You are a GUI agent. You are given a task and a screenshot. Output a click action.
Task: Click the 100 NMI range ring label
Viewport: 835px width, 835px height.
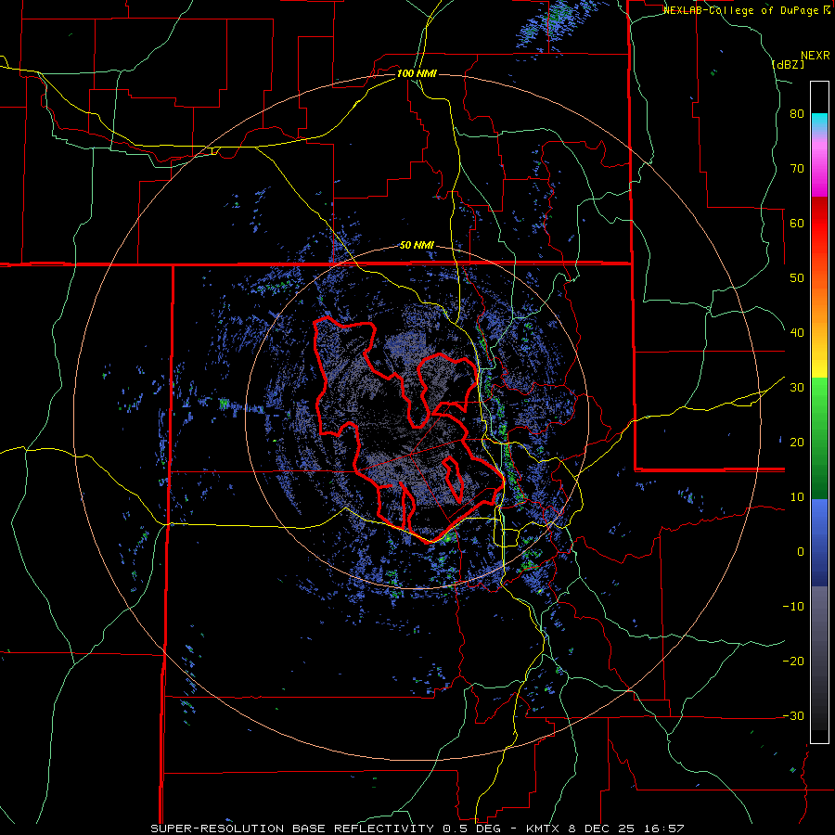[417, 73]
